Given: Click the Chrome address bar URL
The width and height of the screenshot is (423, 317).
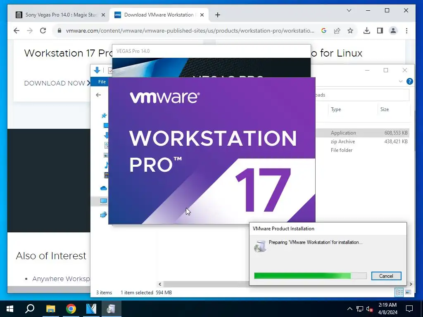Looking at the screenshot, I should [190, 31].
